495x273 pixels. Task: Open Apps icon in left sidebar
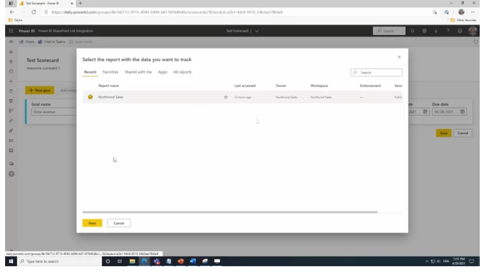point(11,111)
